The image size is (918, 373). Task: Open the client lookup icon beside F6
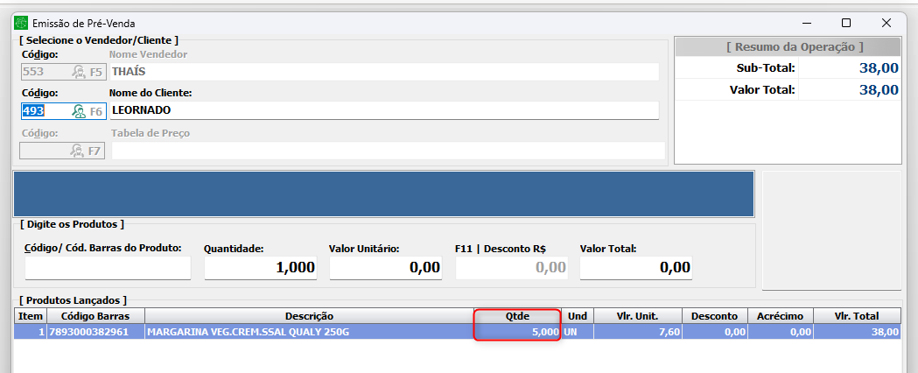pos(79,111)
